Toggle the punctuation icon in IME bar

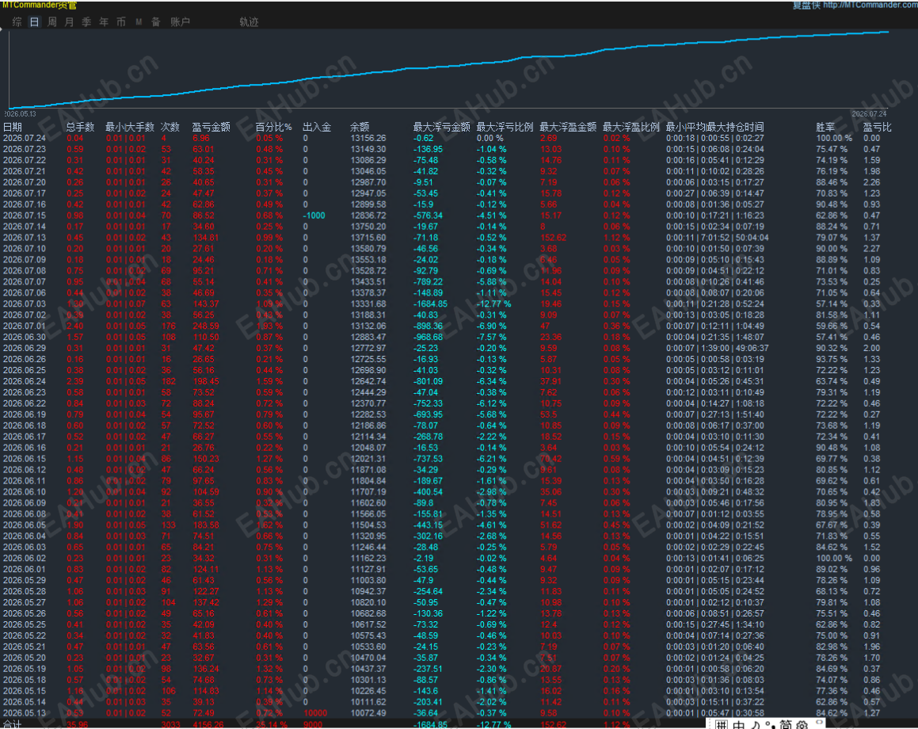(769, 725)
